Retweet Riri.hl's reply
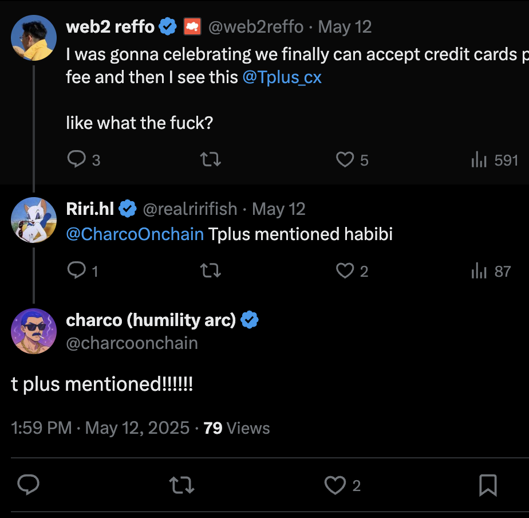The width and height of the screenshot is (529, 518). pyautogui.click(x=211, y=270)
